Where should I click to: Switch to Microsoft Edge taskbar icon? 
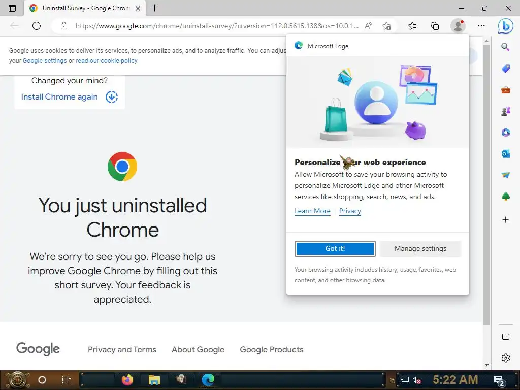(208, 380)
